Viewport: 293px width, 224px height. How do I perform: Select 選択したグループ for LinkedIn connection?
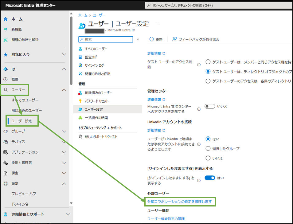pyautogui.click(x=208, y=149)
